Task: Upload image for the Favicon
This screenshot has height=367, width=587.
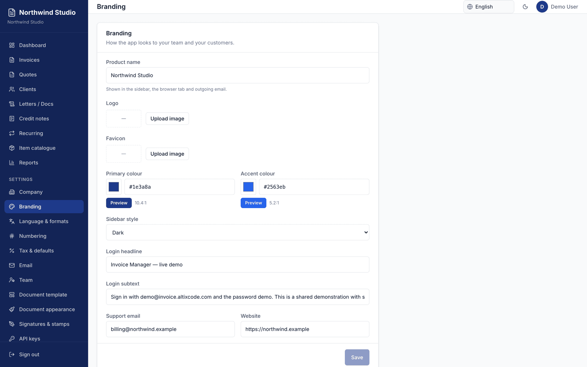Action: click(x=167, y=154)
